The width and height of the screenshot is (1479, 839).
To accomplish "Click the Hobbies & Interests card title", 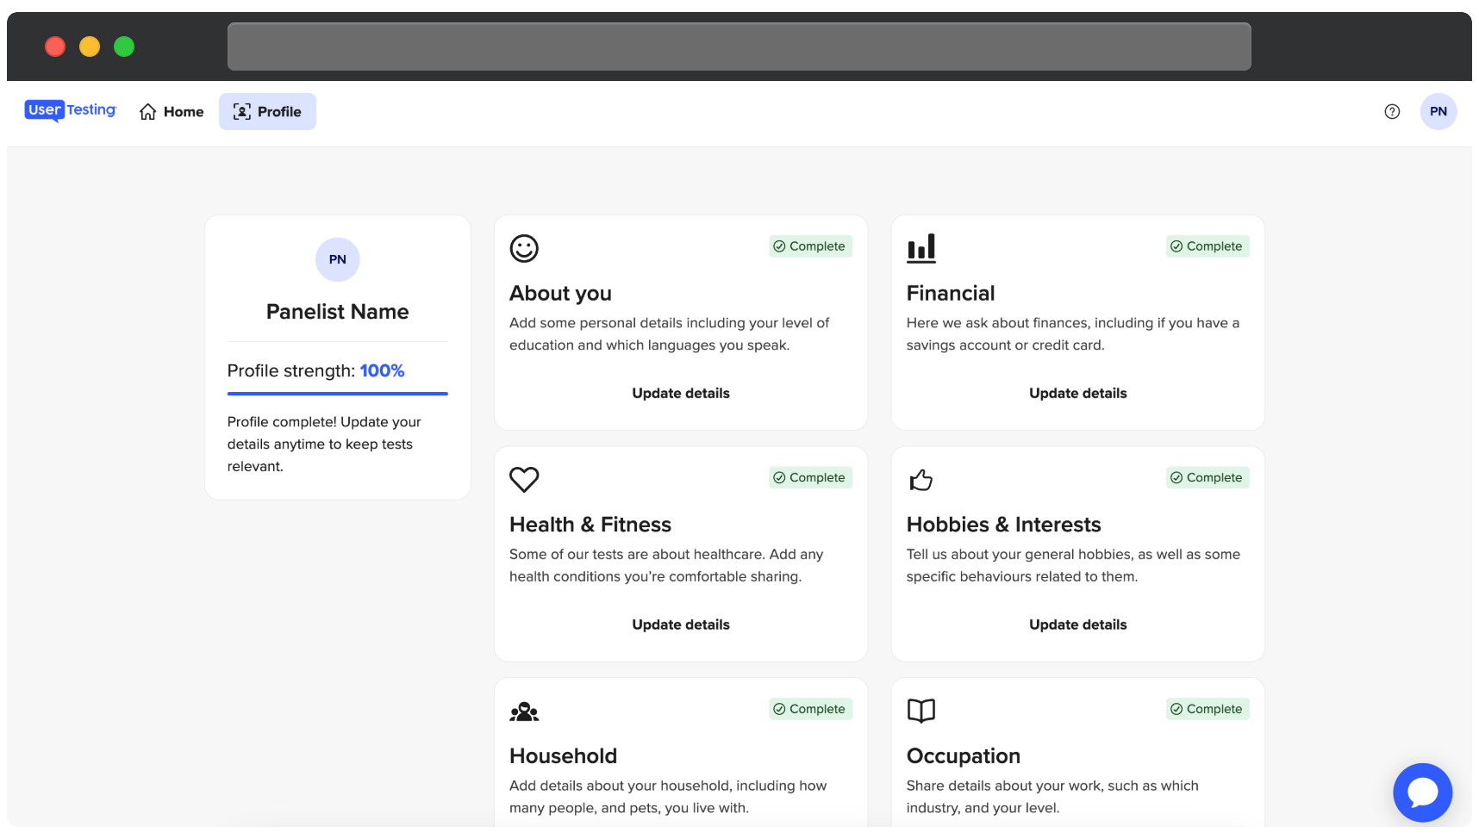I will 1004,525.
